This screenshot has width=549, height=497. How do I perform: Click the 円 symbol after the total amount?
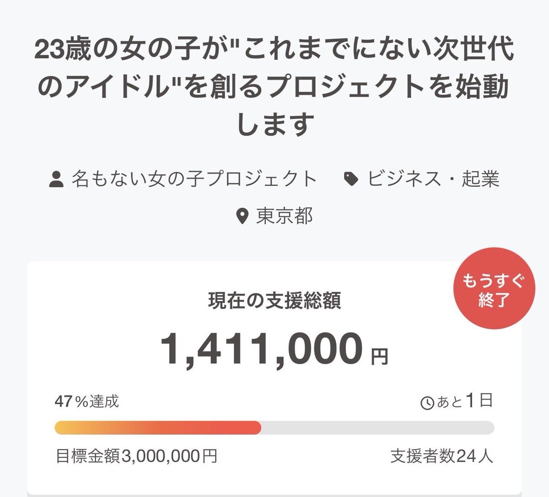[379, 357]
